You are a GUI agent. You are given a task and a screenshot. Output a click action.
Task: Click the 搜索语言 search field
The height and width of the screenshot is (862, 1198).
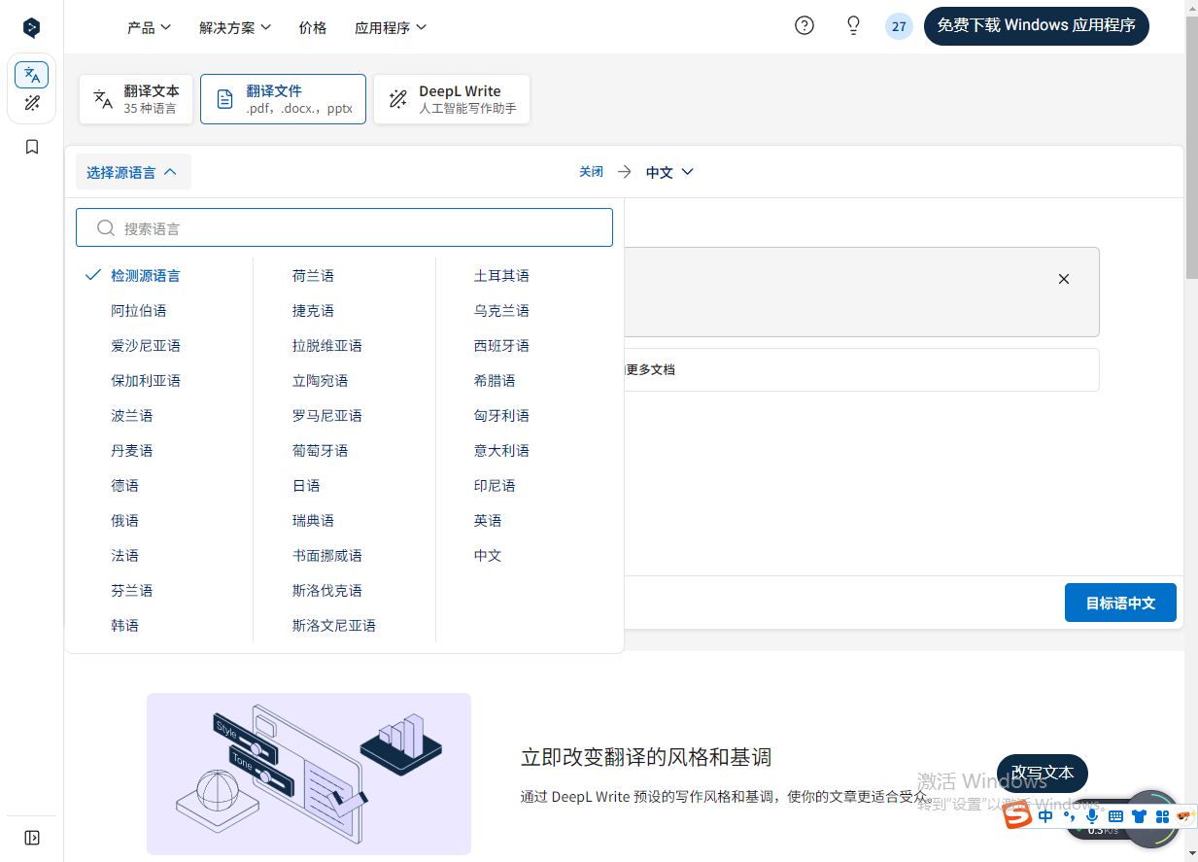344,227
